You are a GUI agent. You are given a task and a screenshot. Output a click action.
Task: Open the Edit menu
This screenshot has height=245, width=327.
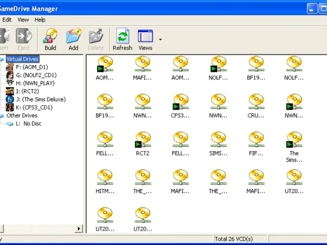(7, 20)
